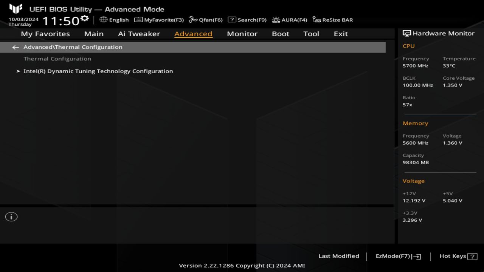Open Qfan(F6) control label
Viewport: 484px width, 272px height.
click(x=211, y=20)
